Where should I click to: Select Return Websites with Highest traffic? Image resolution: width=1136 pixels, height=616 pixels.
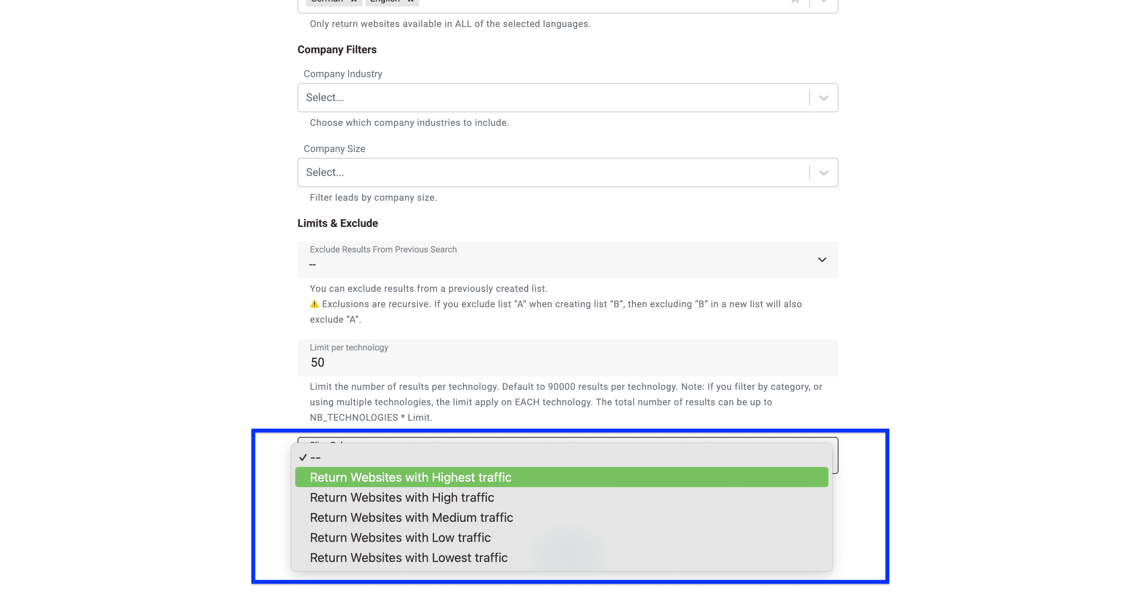click(x=411, y=477)
